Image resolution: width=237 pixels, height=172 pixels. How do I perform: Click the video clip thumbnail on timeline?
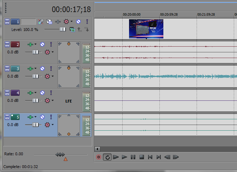[146, 28]
